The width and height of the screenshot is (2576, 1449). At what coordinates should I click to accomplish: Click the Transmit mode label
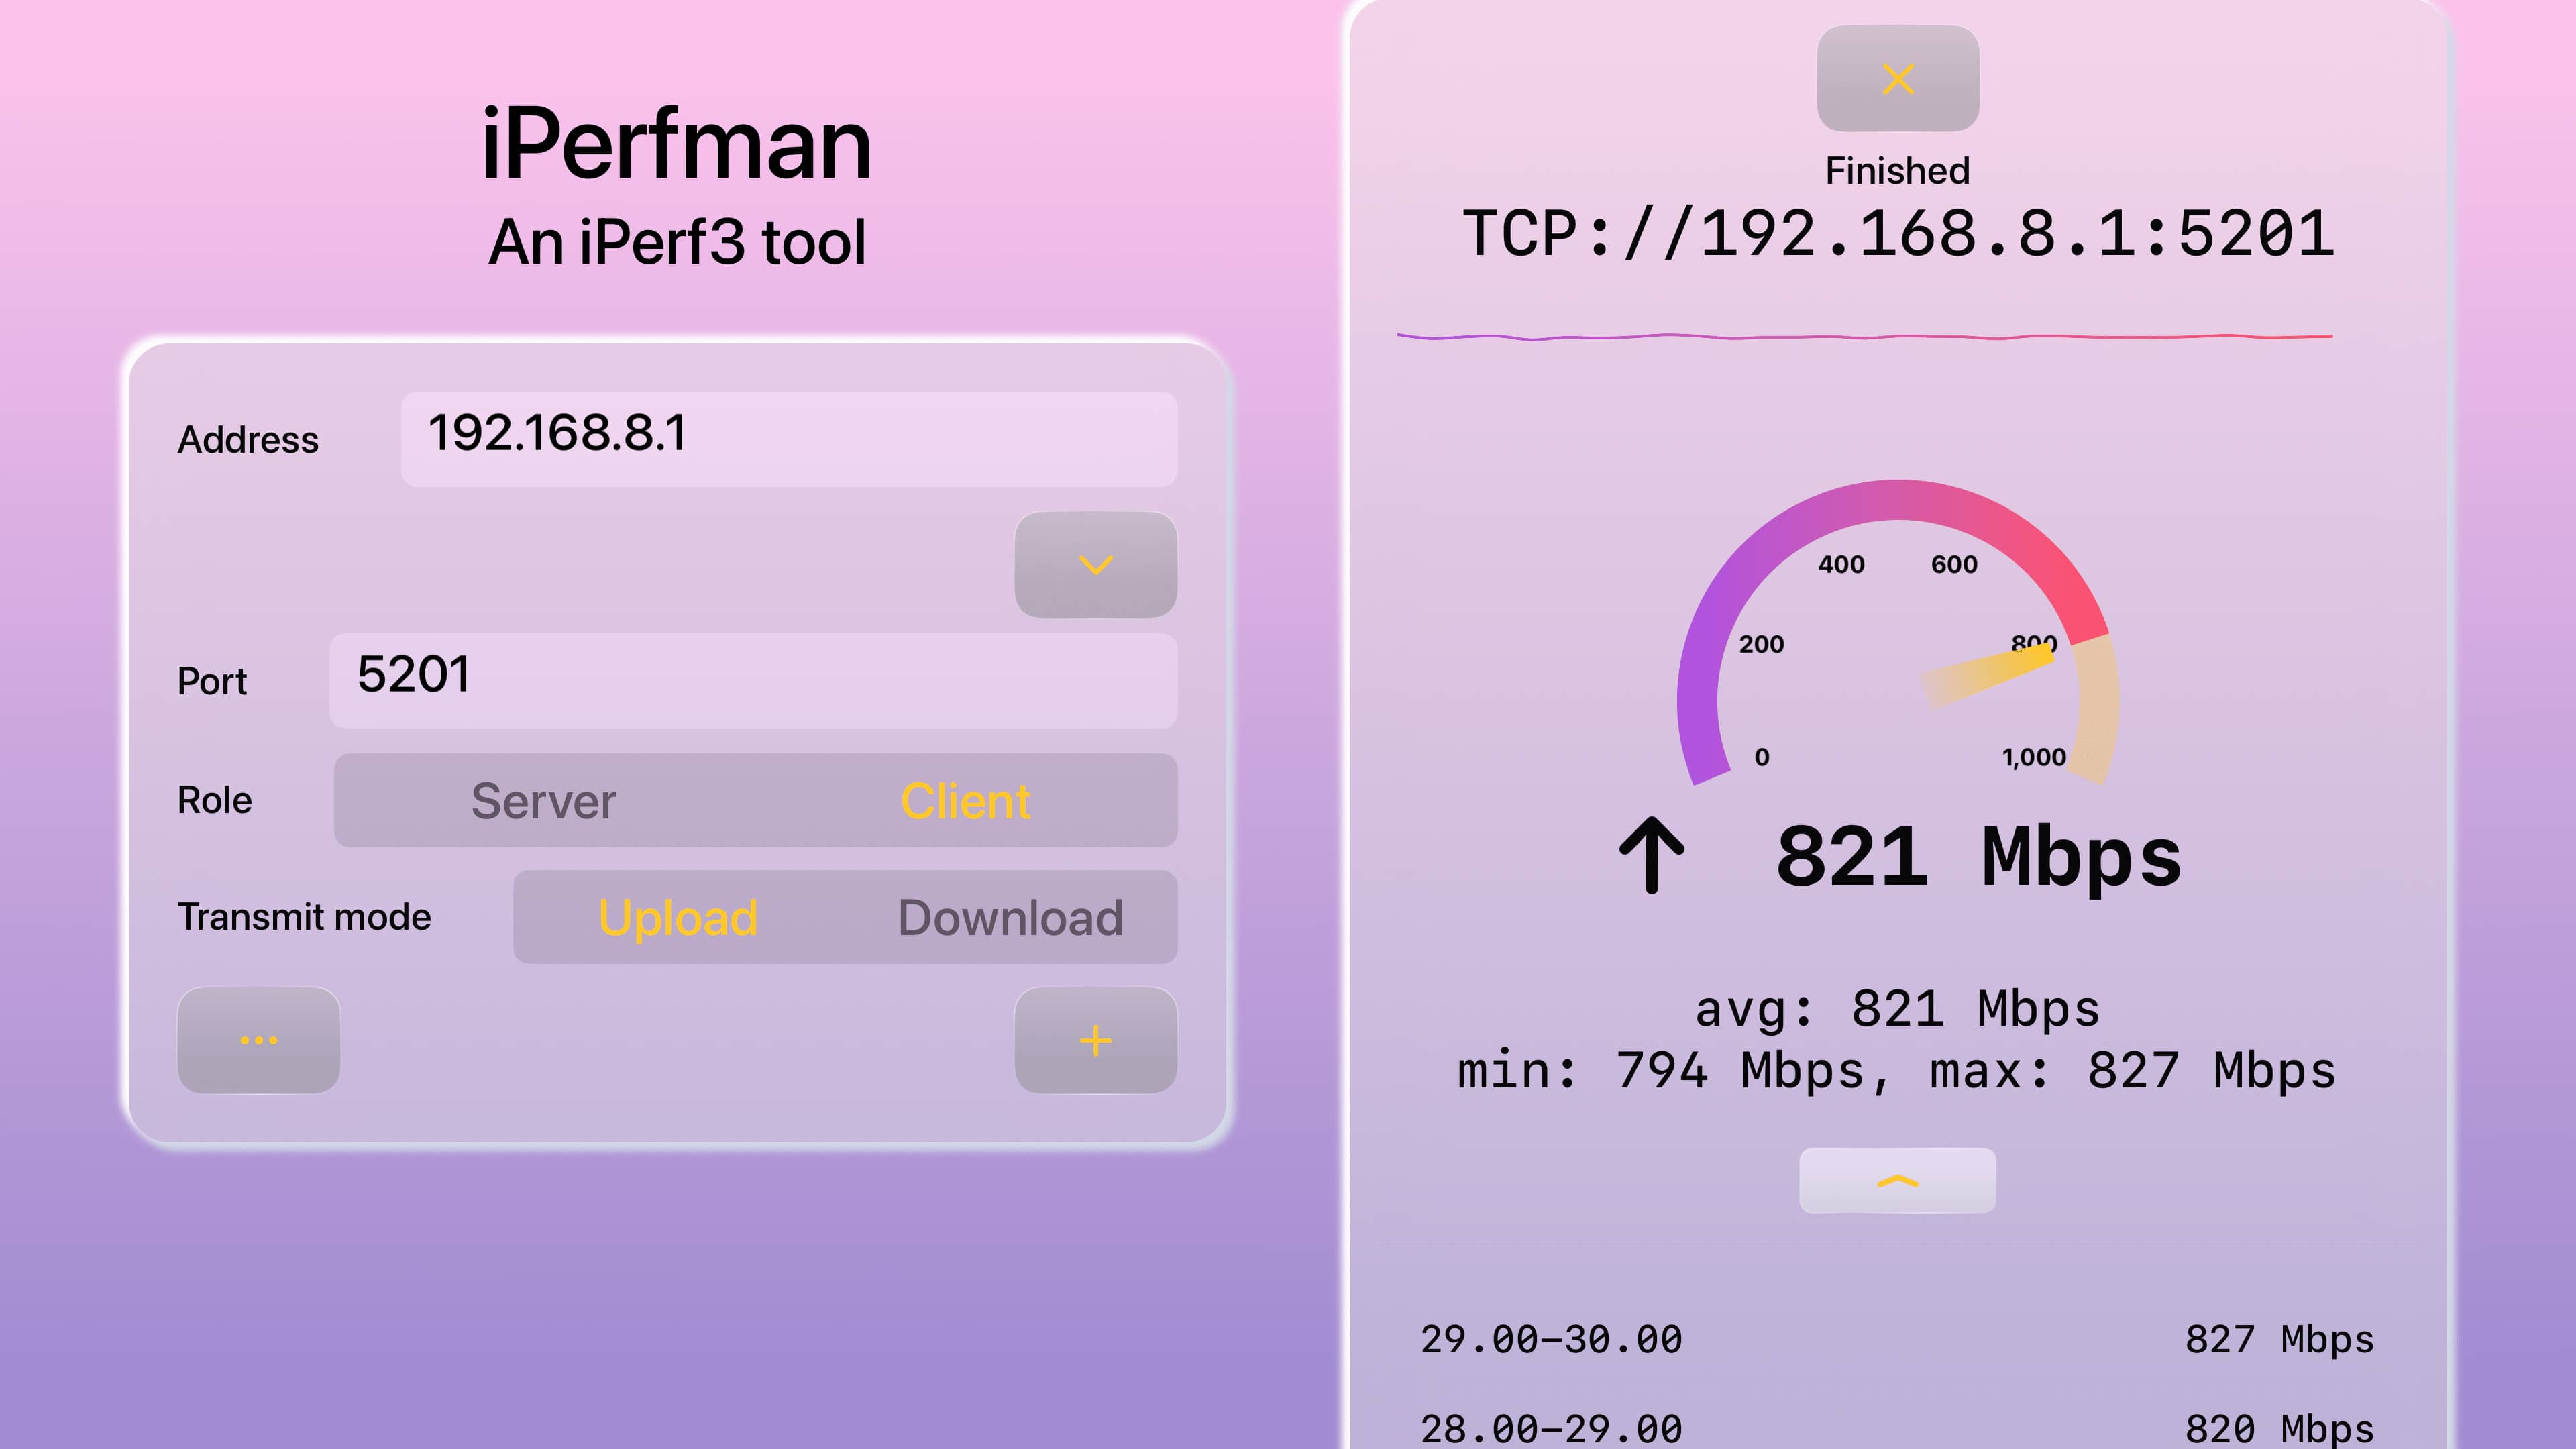coord(304,917)
